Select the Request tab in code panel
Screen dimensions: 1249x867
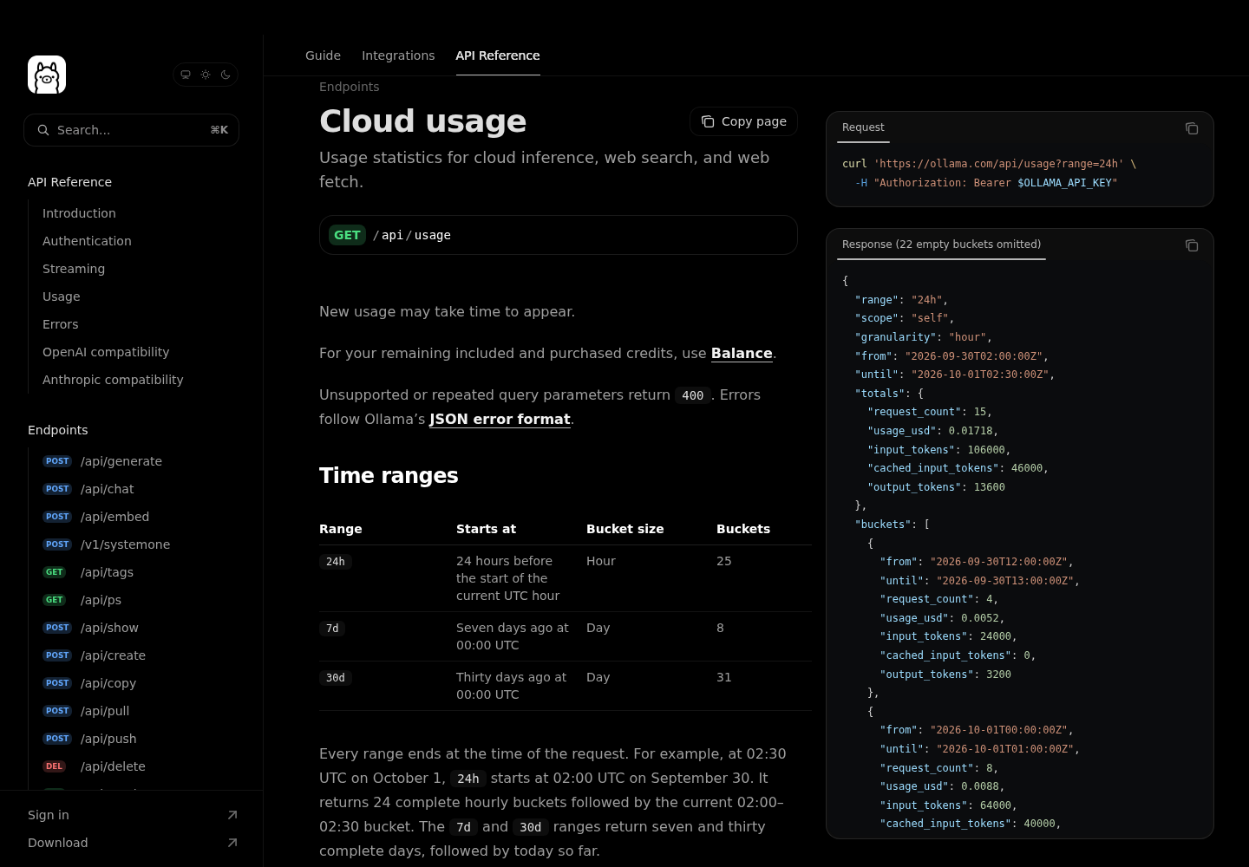[x=863, y=127]
